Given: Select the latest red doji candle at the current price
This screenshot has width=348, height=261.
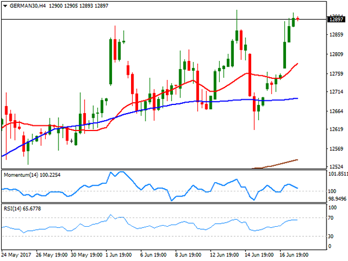Looking at the screenshot, I should (298, 19).
